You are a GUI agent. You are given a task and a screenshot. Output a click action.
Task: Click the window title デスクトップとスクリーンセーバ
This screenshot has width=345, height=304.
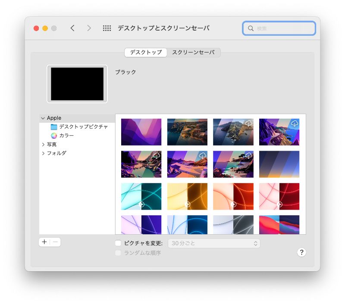click(x=163, y=28)
